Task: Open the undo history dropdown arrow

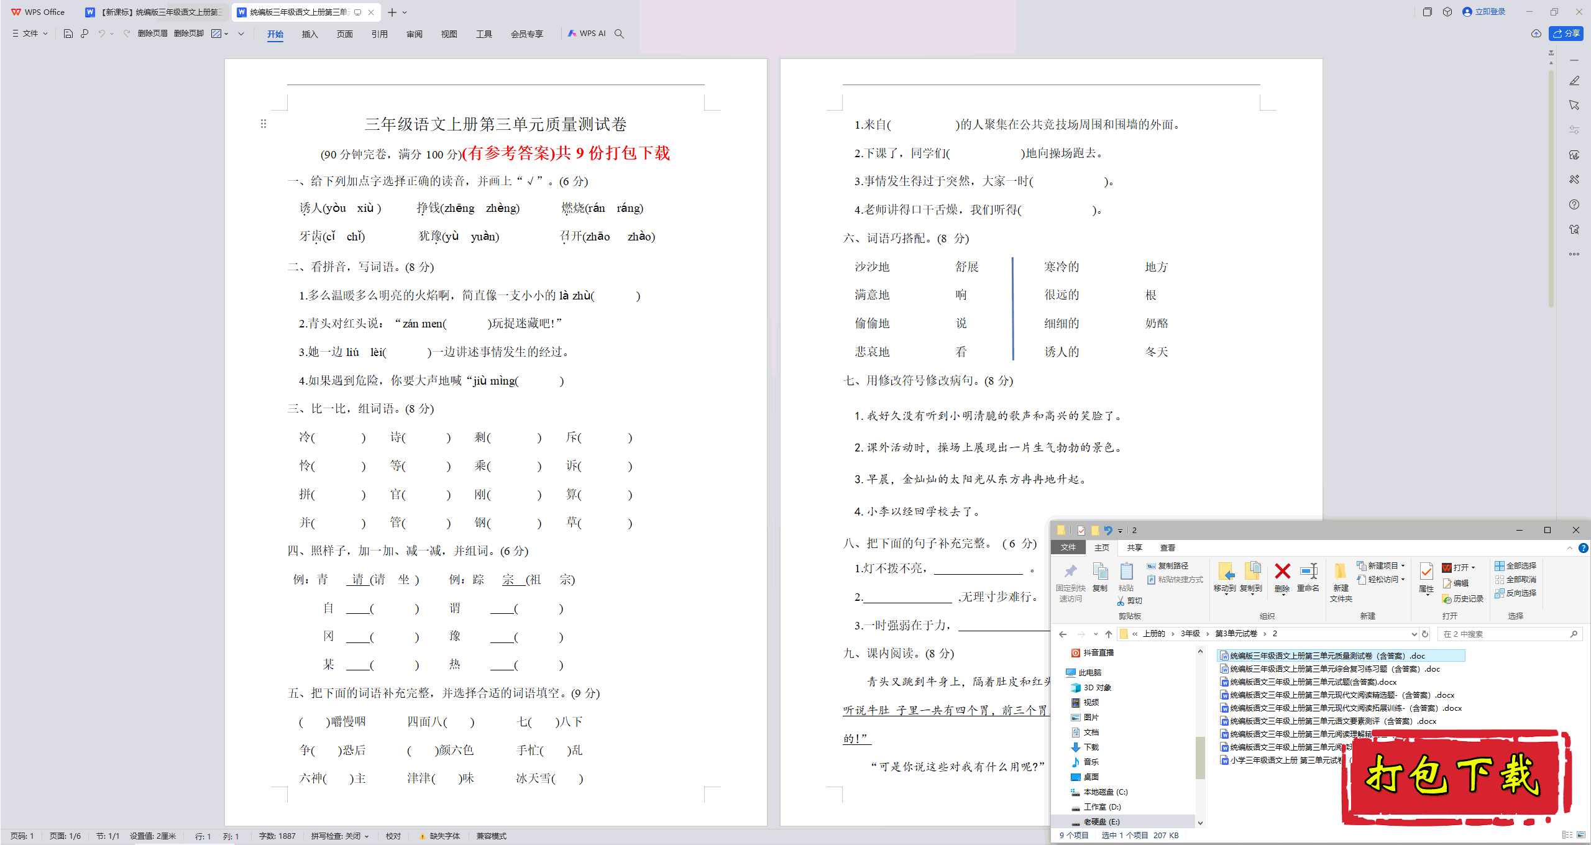Action: (x=112, y=34)
